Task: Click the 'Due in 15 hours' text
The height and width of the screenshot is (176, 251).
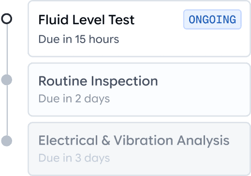Action: pos(79,39)
